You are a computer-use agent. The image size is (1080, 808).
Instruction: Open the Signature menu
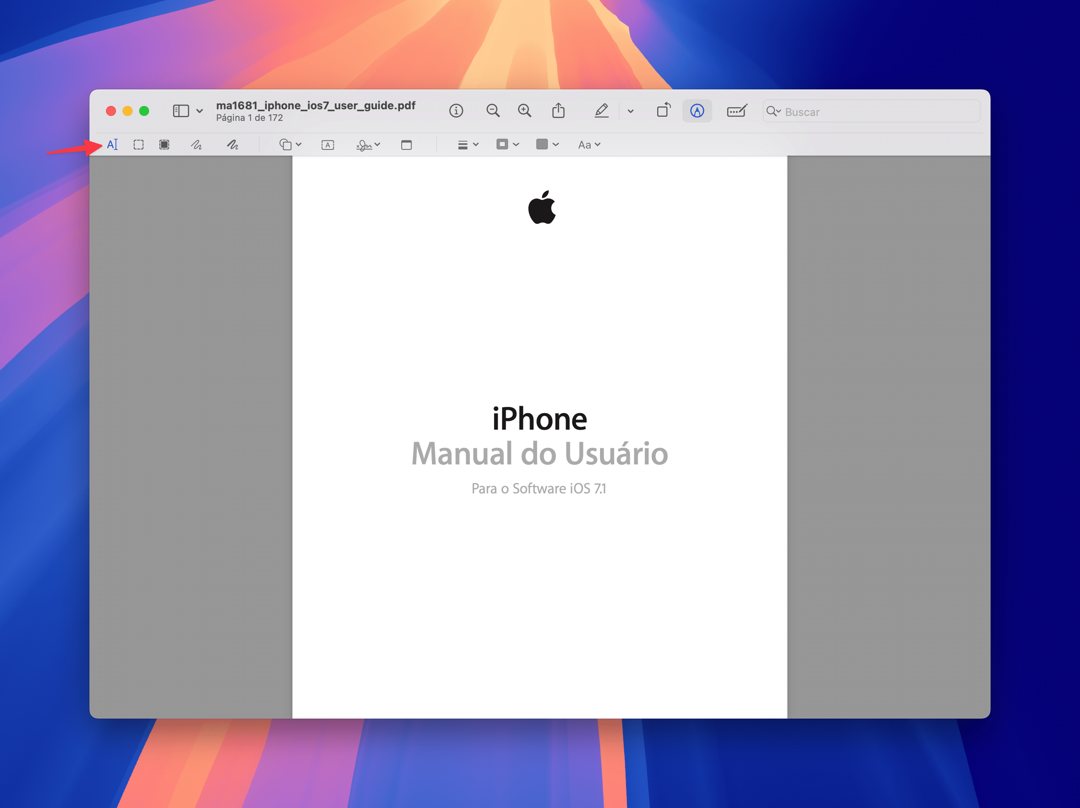point(368,145)
